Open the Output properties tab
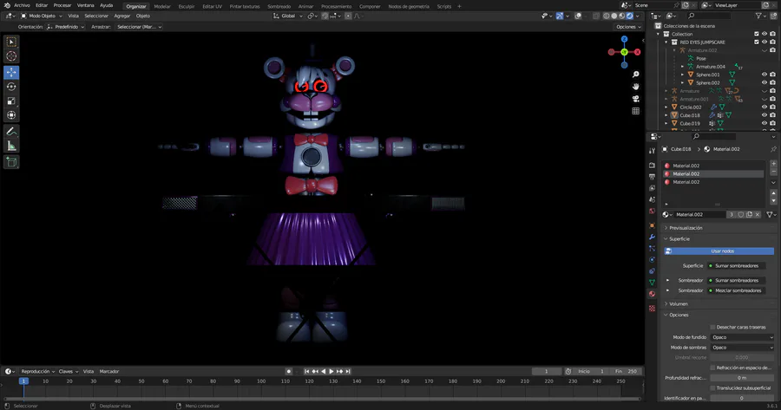The width and height of the screenshot is (781, 410). click(652, 177)
